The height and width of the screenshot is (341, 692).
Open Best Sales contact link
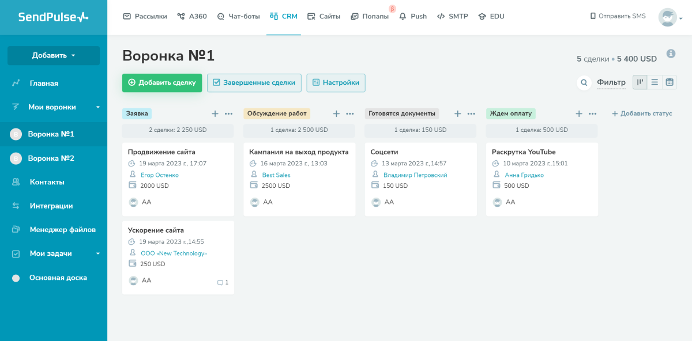pos(276,175)
